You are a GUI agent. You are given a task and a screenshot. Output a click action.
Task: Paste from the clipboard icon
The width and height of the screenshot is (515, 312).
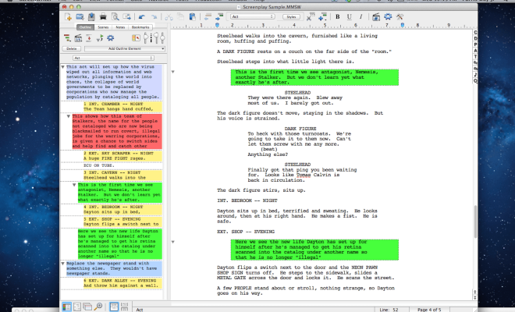[193, 16]
